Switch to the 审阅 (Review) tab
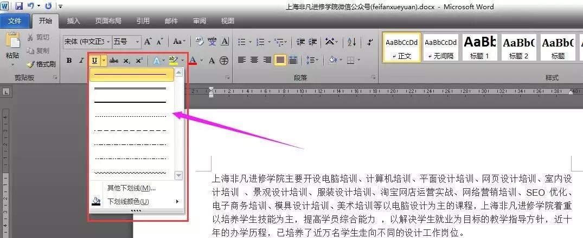This screenshot has height=238, width=583. [200, 21]
